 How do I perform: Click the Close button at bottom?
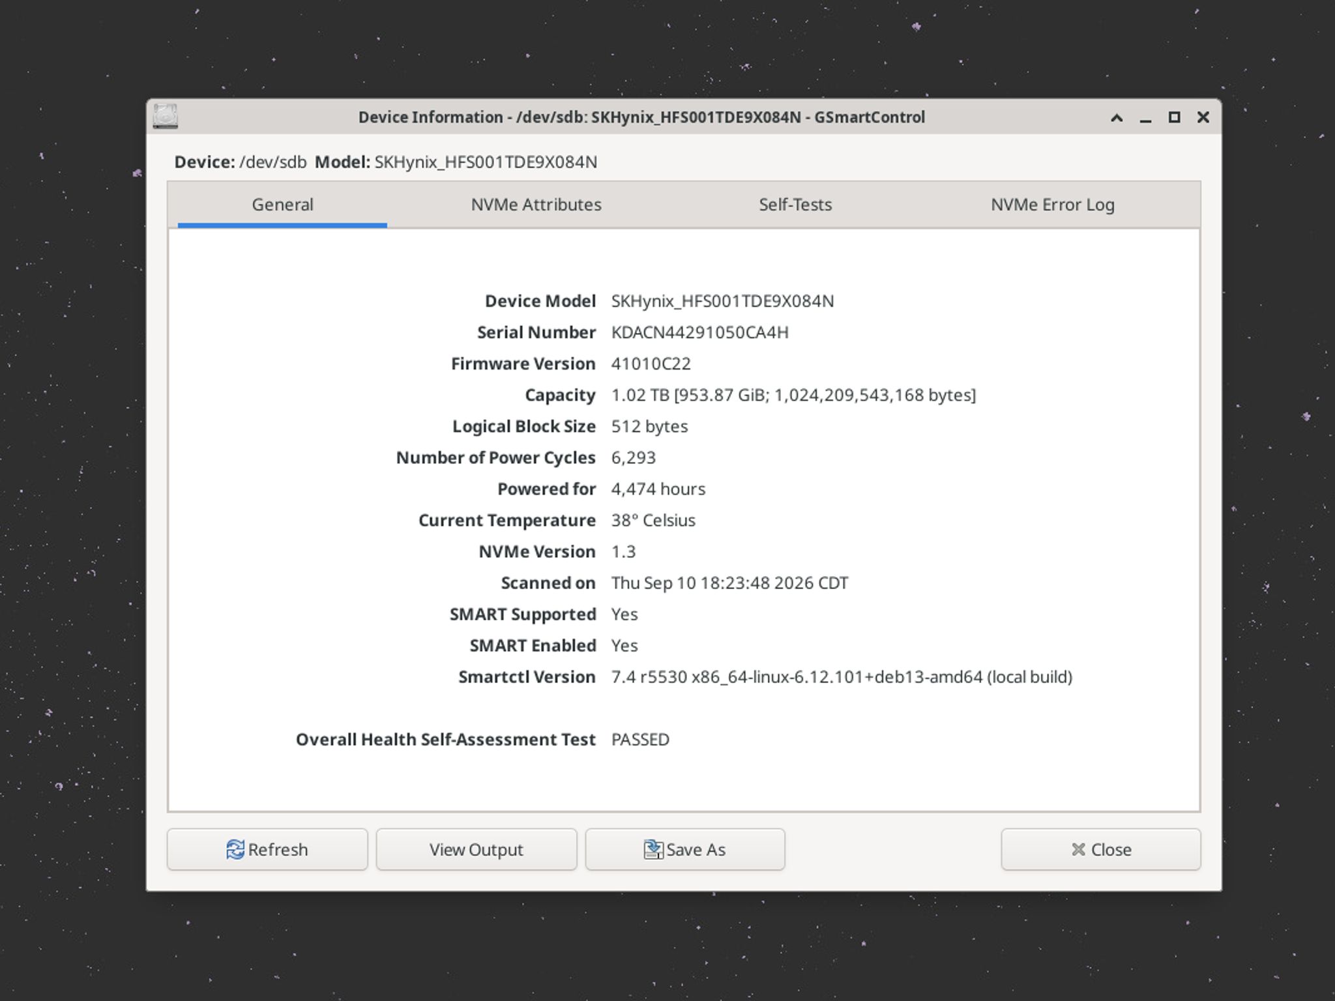[1101, 849]
